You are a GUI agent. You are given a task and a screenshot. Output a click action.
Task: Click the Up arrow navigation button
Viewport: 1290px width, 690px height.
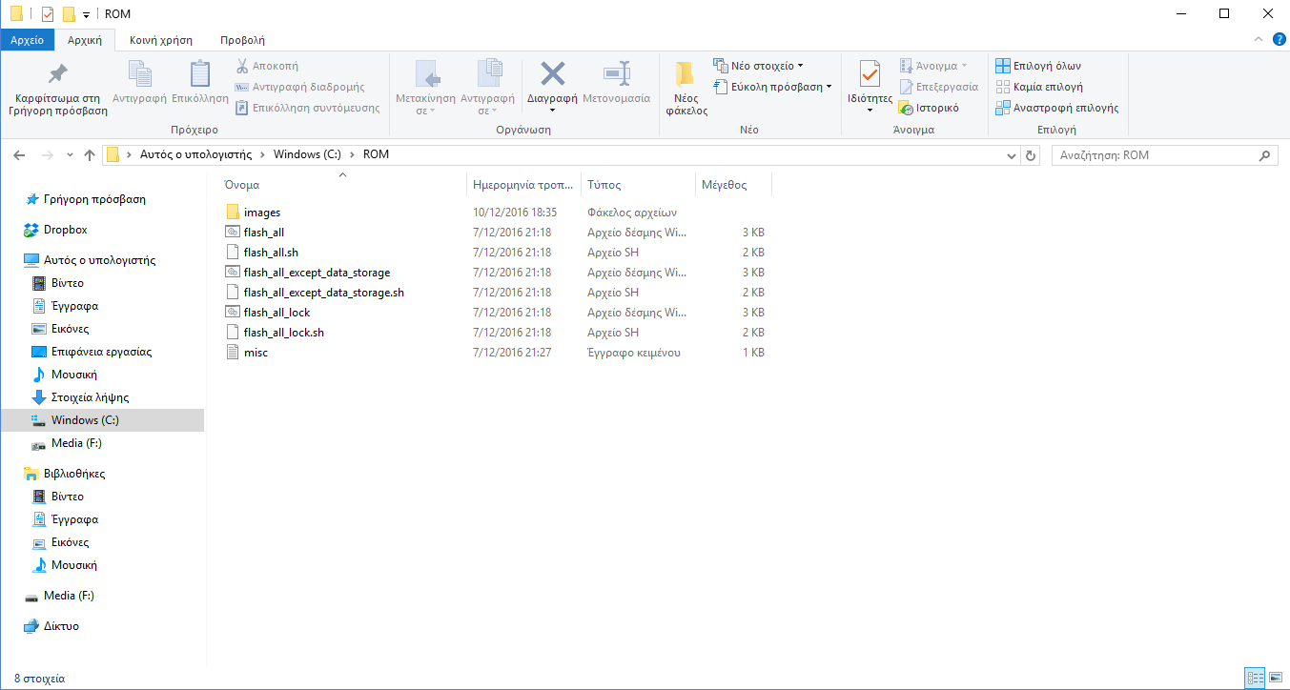(90, 155)
